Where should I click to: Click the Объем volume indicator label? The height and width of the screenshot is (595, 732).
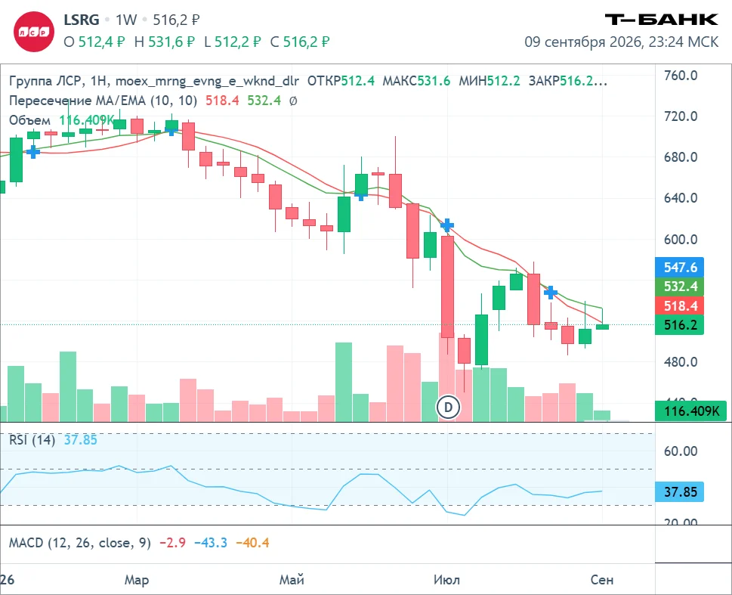(30, 120)
